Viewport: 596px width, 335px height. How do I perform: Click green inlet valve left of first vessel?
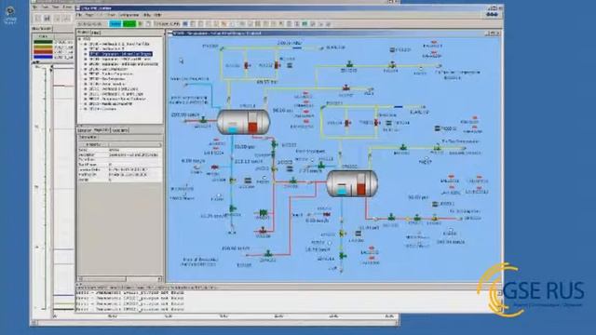[x=203, y=120]
